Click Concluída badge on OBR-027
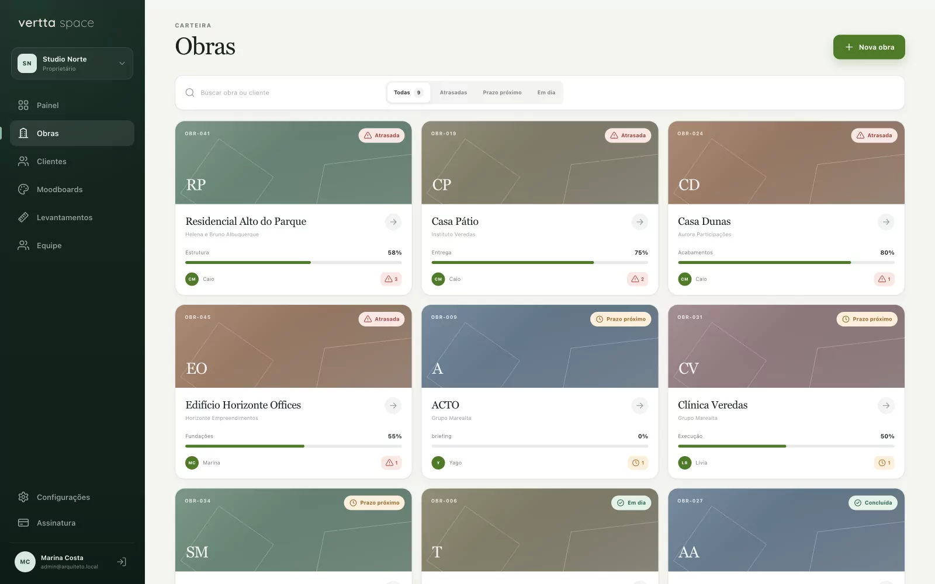935x584 pixels. coord(873,503)
